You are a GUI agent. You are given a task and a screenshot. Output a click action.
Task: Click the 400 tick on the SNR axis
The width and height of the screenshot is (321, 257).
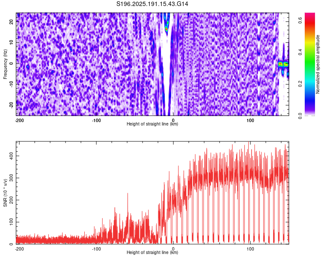pyautogui.click(x=12, y=156)
